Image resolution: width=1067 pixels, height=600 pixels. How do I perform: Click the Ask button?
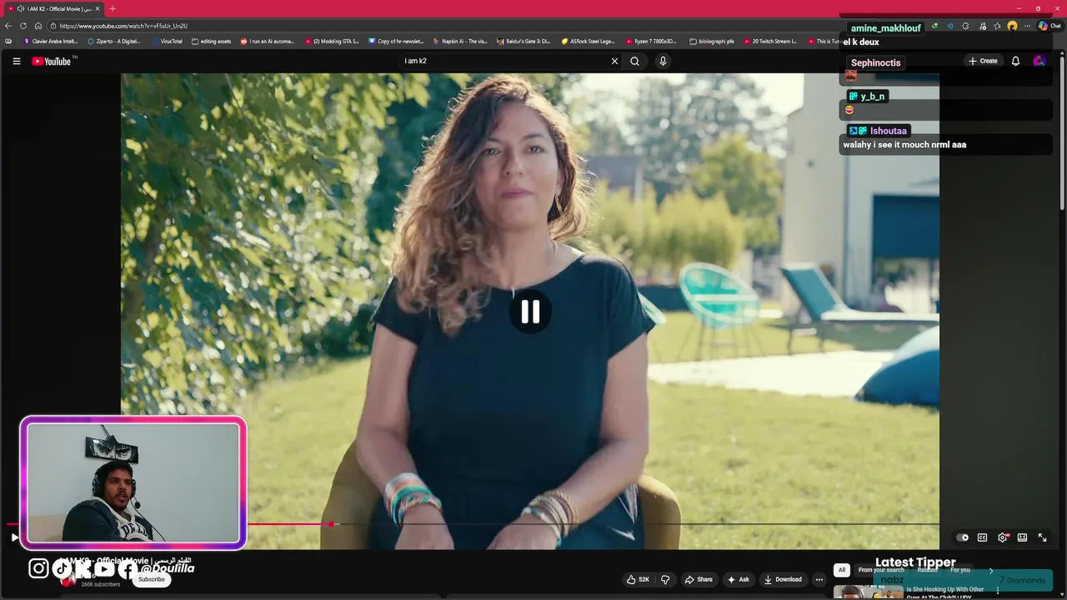[739, 579]
